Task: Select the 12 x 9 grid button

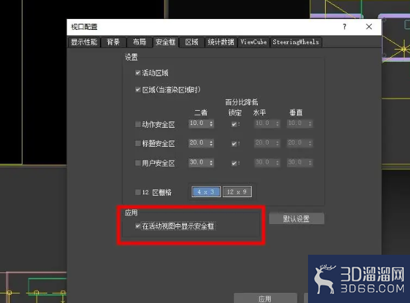Action: (237, 192)
